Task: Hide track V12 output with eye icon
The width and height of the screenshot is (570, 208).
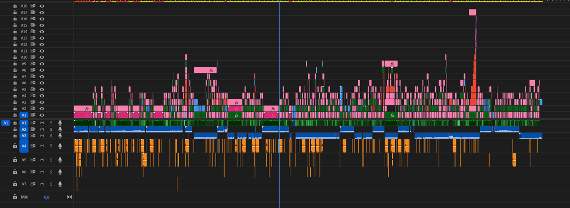Action: (x=42, y=44)
